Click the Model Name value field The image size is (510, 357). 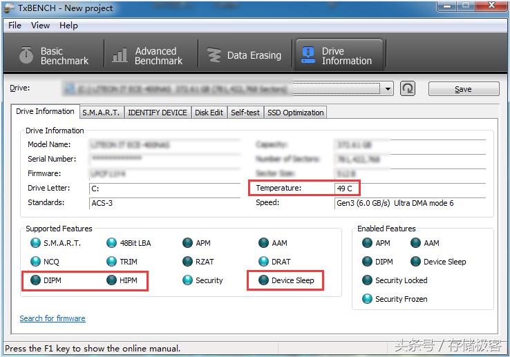pos(164,145)
